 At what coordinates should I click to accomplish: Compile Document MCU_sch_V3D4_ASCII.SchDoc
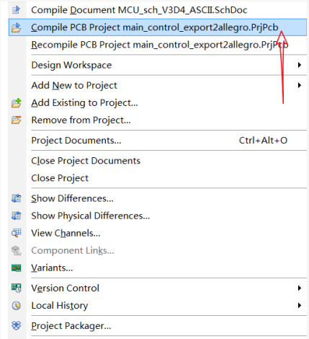point(139,10)
